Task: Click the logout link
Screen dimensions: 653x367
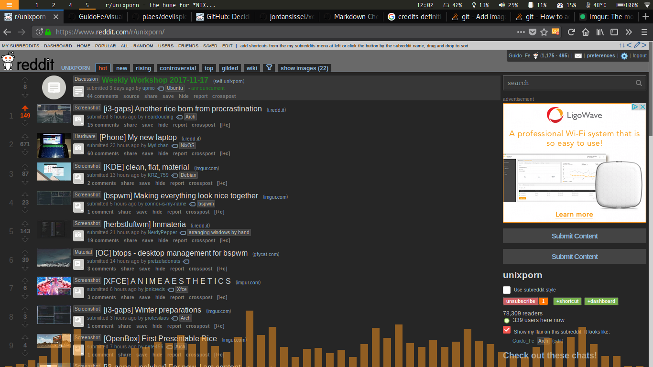Action: 640,56
